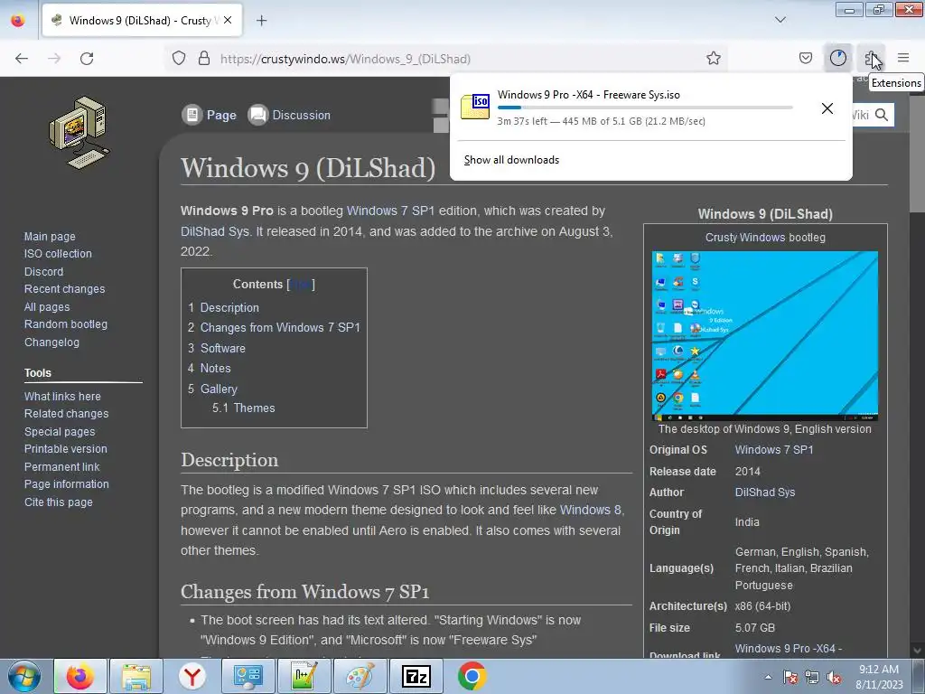Click DilShad Sys author link in infobox

(x=764, y=492)
